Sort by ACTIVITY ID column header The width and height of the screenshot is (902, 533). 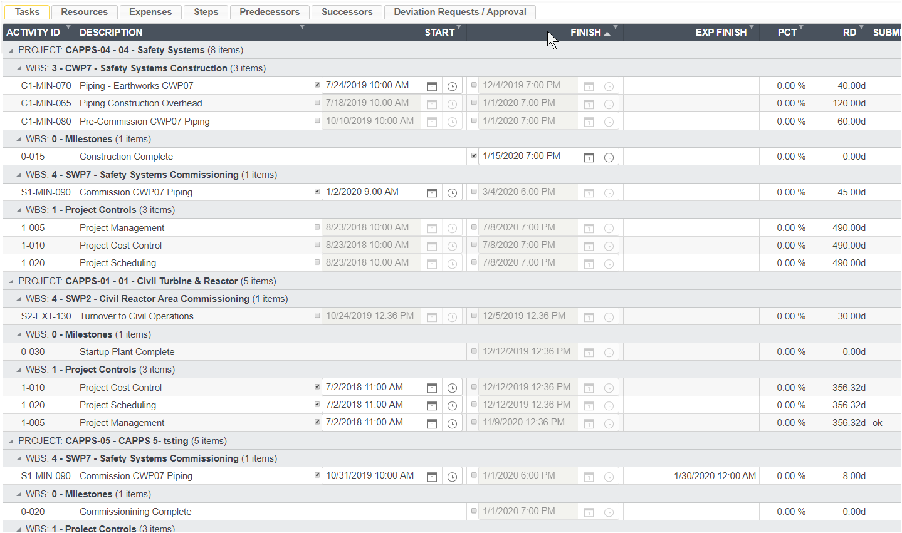pyautogui.click(x=33, y=33)
